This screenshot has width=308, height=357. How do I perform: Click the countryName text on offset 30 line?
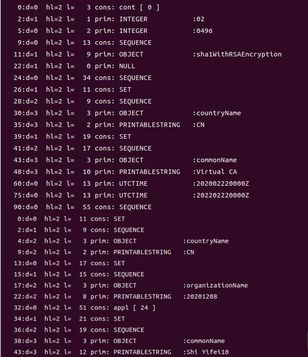point(218,113)
